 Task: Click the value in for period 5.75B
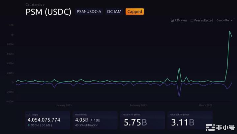135,122
